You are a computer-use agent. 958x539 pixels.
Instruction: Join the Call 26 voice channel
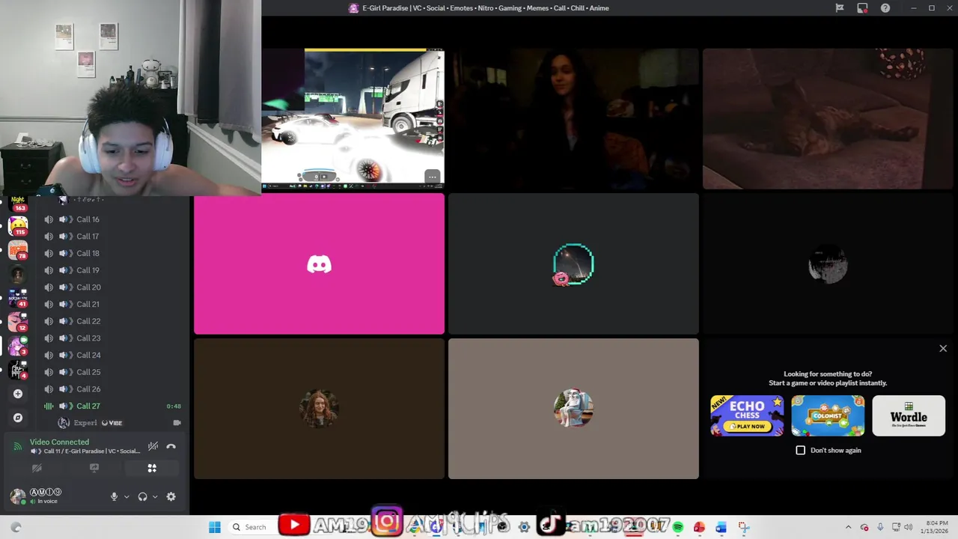(x=112, y=389)
